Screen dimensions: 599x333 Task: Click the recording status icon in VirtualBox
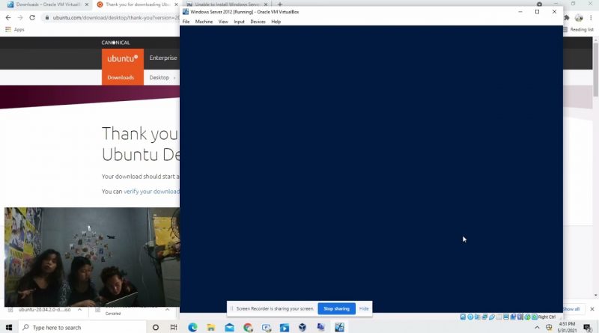[x=513, y=317]
